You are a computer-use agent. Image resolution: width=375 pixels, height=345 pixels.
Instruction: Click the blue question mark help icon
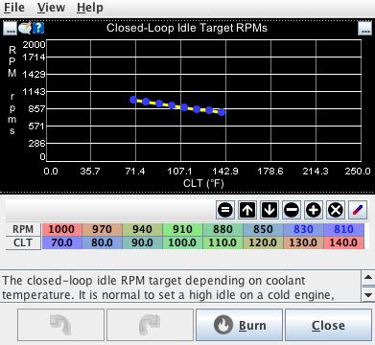38,28
